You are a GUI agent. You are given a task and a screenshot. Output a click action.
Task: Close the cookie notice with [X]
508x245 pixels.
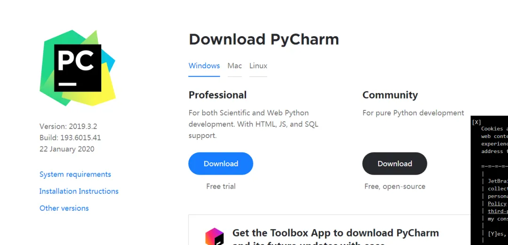476,122
